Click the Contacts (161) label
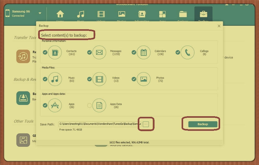This screenshot has height=165, width=259. coord(72,53)
